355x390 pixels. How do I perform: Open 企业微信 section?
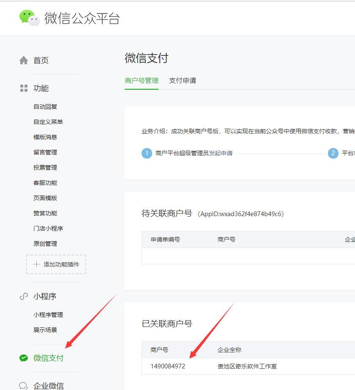[49, 386]
